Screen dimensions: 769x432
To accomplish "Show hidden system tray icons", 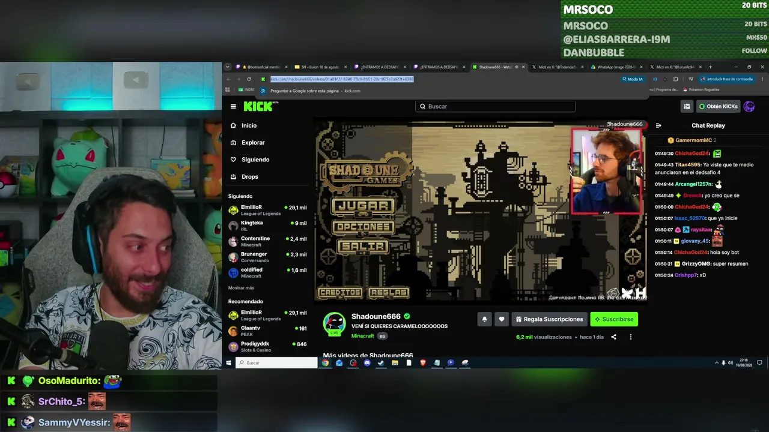I will click(x=716, y=363).
